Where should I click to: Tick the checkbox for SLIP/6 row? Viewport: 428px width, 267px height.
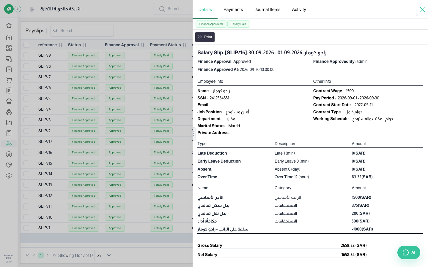point(26,88)
